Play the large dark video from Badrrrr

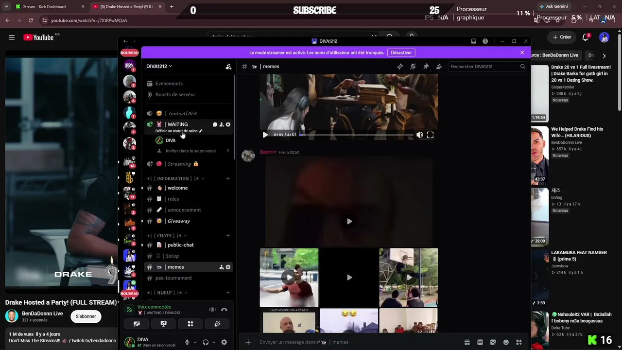[x=349, y=222]
